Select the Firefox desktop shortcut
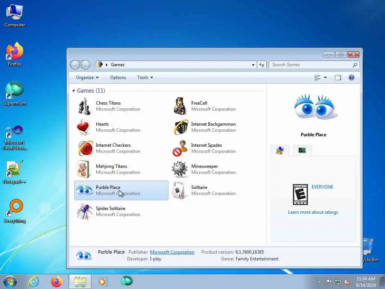The image size is (385, 289). click(x=15, y=54)
